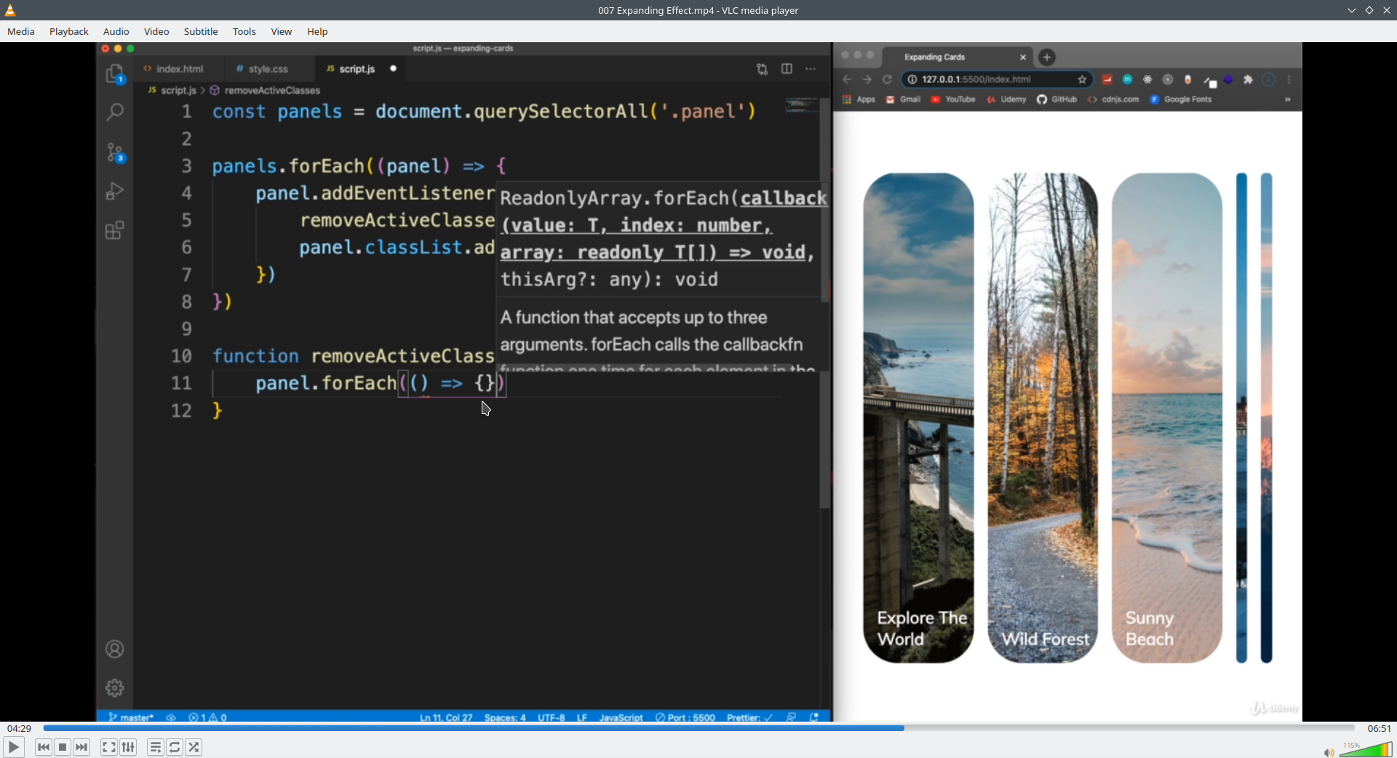Viewport: 1397px width, 758px height.
Task: Open the Help menu
Action: (317, 31)
